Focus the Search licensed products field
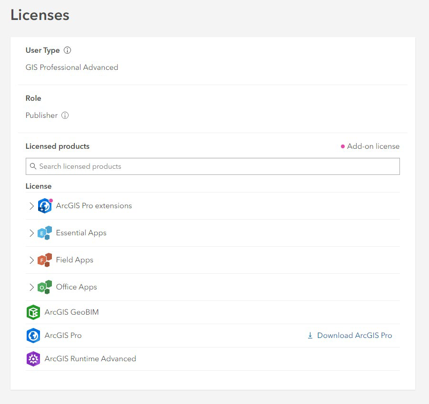 point(212,166)
